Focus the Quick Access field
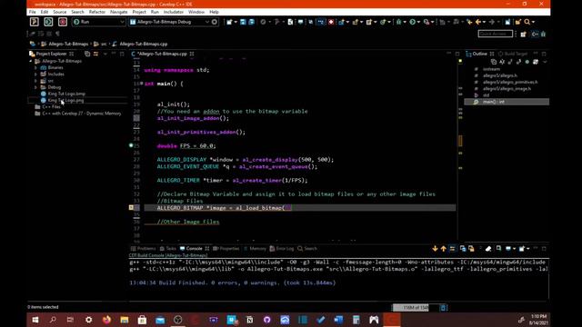This screenshot has width=582, height=327. (495, 34)
